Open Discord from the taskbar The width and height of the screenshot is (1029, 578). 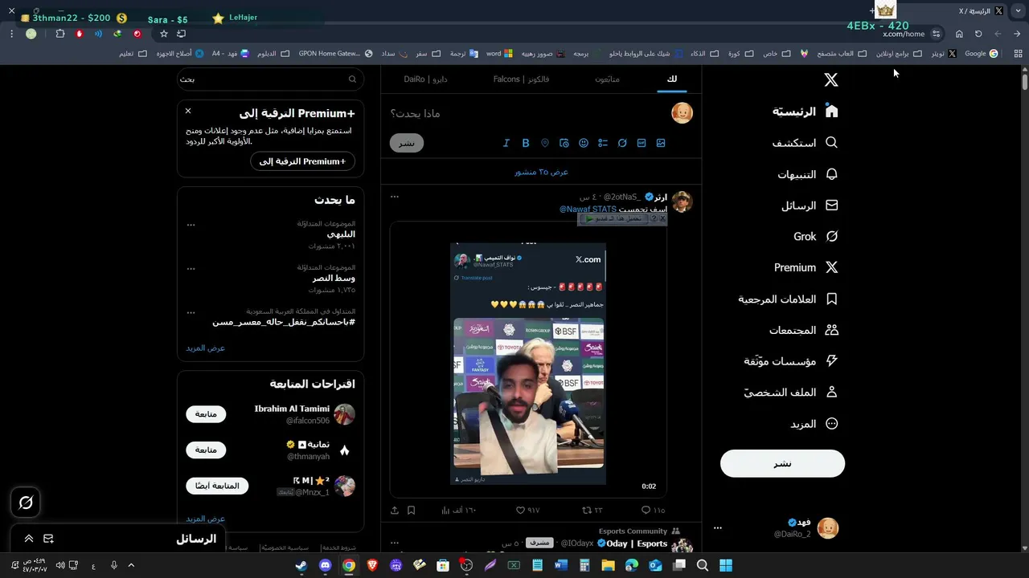click(x=325, y=566)
